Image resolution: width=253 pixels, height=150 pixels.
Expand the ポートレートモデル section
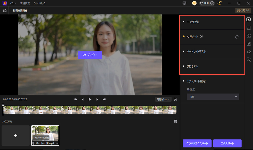[x=196, y=52]
